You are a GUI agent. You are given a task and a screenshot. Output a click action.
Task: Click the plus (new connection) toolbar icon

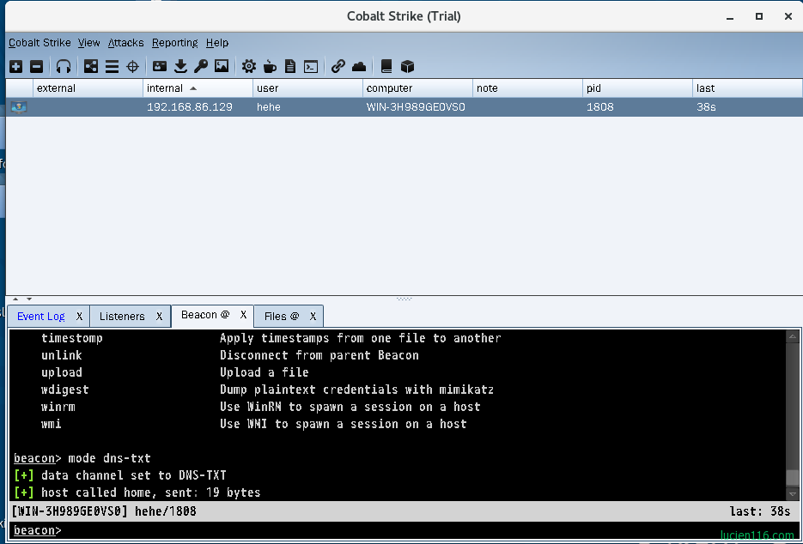click(15, 66)
